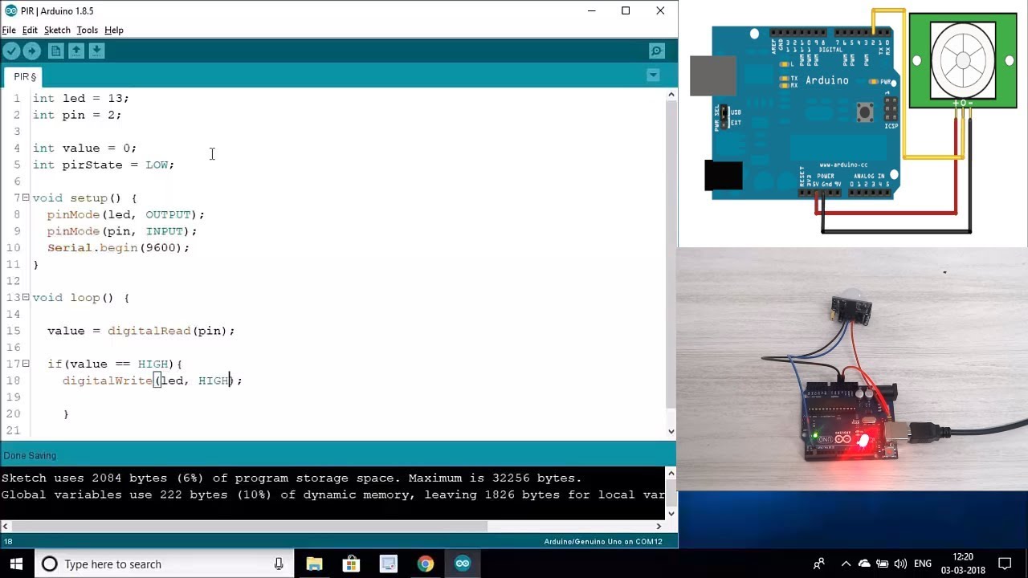Screen dimensions: 1028x578
Task: Maximize the Arduino IDE window
Action: pos(626,10)
